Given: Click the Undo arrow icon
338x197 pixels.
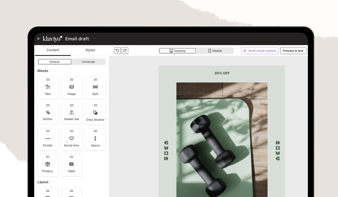Looking at the screenshot, I should coord(117,51).
